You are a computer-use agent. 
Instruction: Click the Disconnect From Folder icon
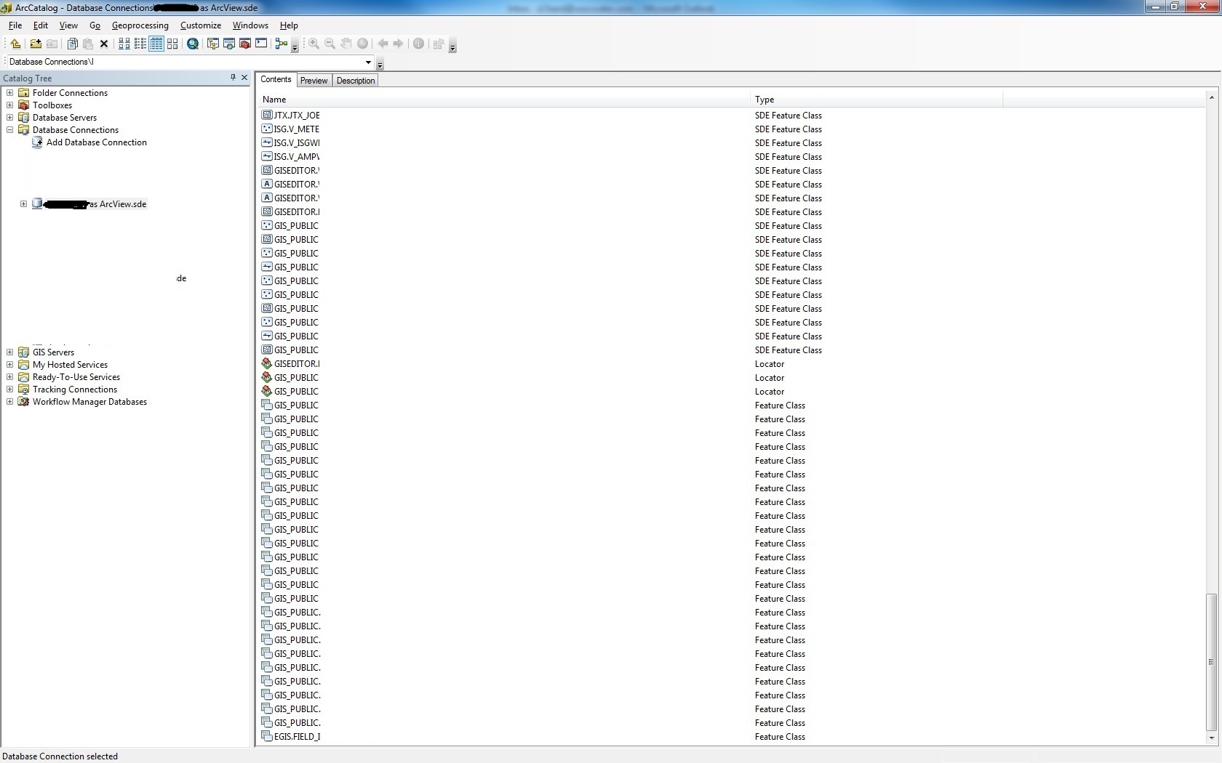(52, 44)
